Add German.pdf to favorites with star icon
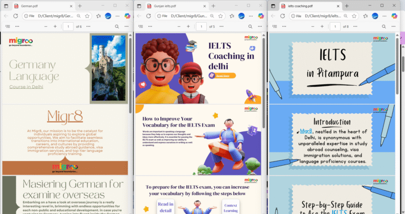 pyautogui.click(x=86, y=16)
